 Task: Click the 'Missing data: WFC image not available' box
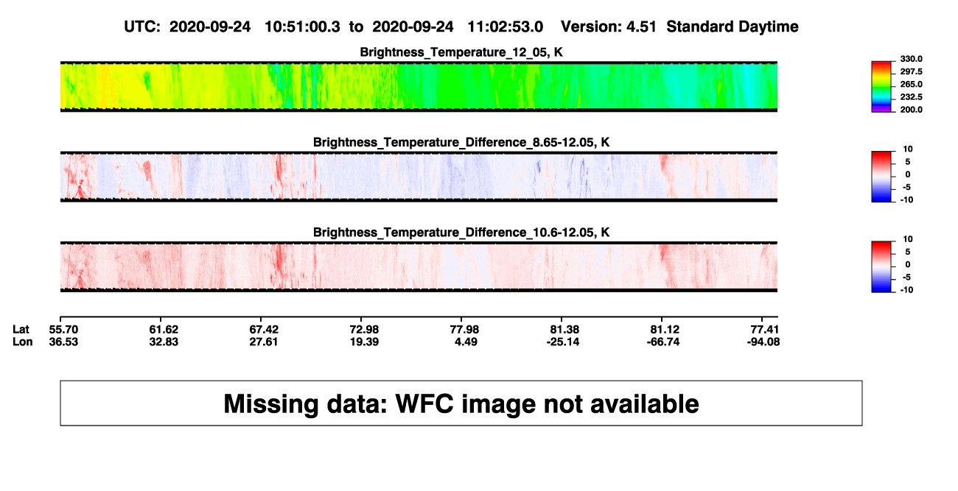461,403
